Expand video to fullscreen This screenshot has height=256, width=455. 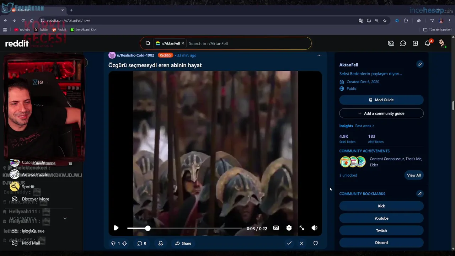[x=302, y=228]
